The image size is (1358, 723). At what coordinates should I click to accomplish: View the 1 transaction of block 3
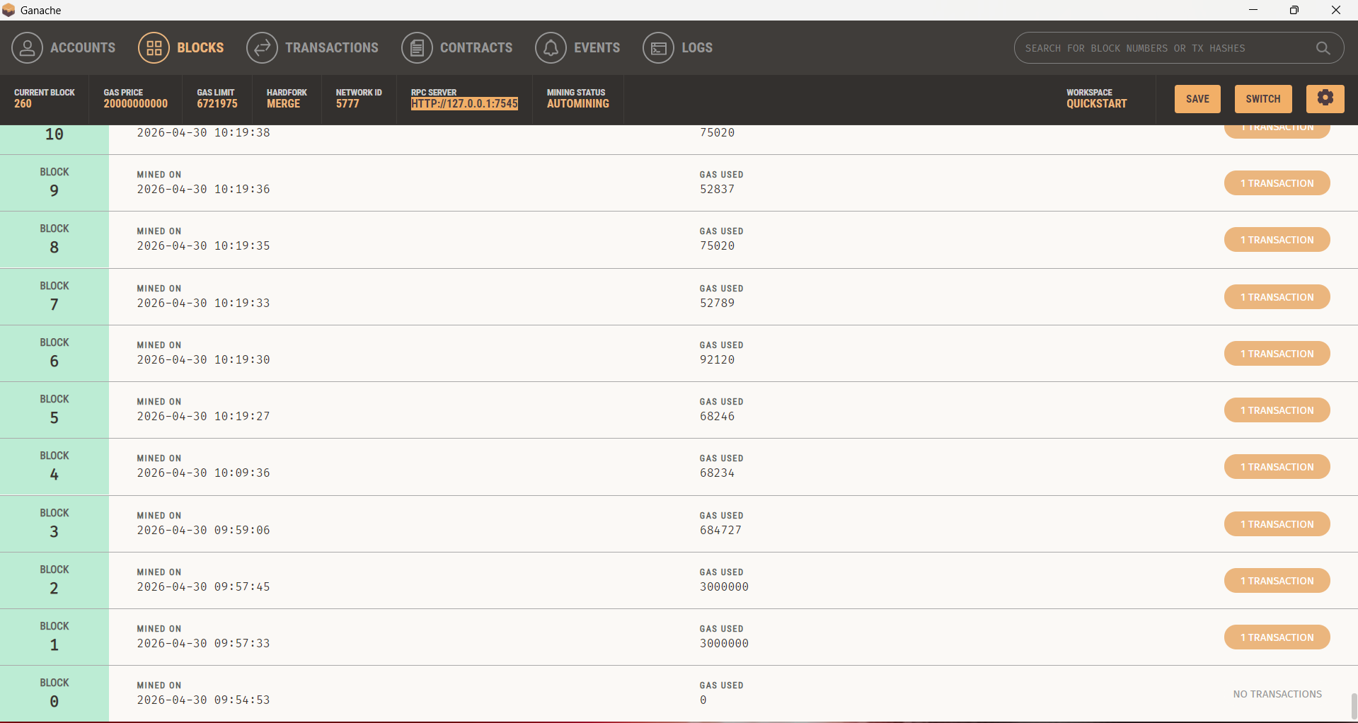1277,524
